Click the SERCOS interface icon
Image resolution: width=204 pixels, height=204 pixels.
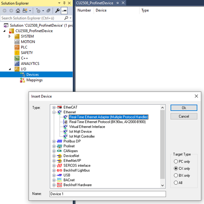tap(59, 166)
